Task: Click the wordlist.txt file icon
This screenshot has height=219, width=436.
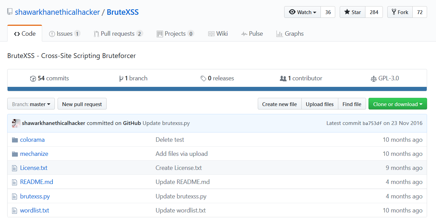Action: tap(14, 210)
